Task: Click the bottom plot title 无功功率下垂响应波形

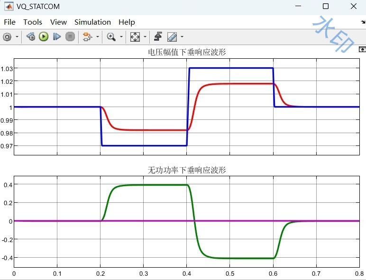Action: tap(187, 170)
